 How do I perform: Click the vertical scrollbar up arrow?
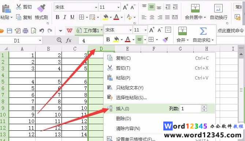[x=241, y=54]
